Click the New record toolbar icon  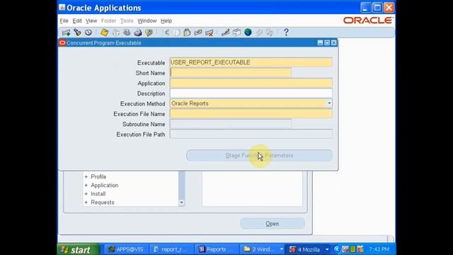(66, 33)
